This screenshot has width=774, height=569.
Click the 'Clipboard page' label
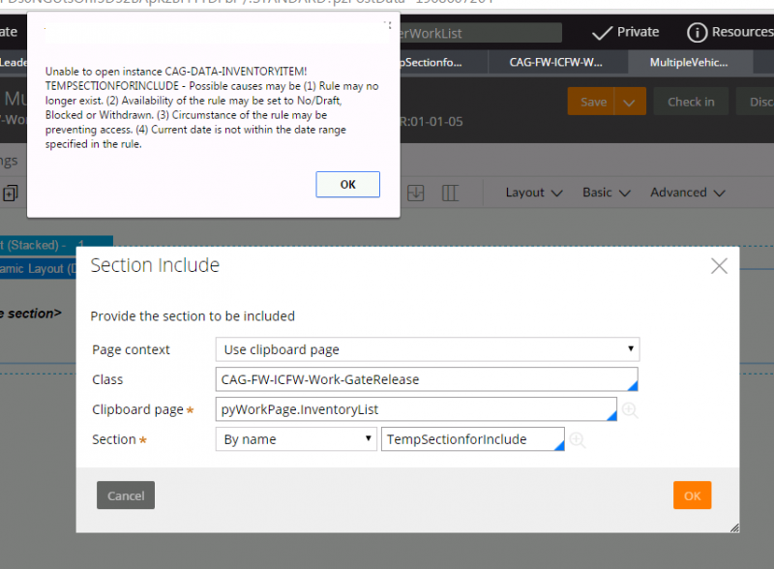tap(137, 409)
